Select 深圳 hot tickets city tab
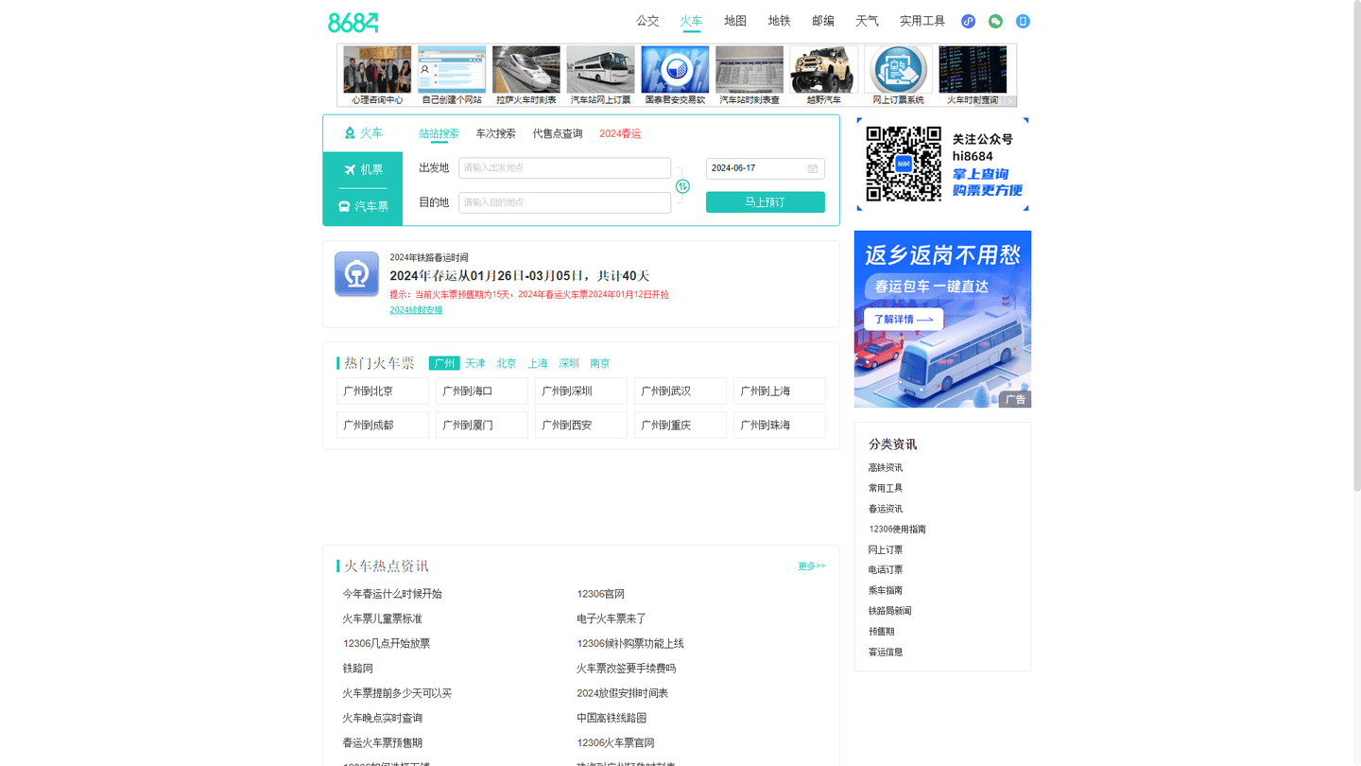This screenshot has width=1361, height=766. (569, 363)
